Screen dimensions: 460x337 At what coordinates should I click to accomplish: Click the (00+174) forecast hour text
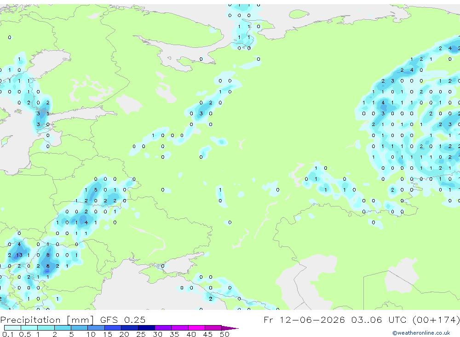(436, 320)
